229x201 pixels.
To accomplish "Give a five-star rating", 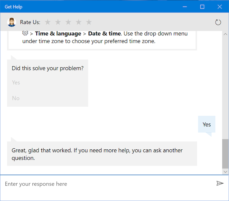I will 89,22.
